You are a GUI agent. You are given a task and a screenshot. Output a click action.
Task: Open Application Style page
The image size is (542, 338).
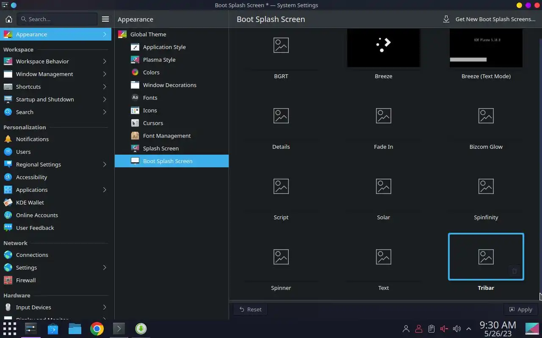click(171, 47)
